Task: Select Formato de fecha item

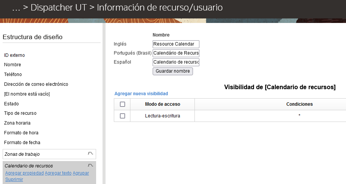Action: click(x=22, y=143)
